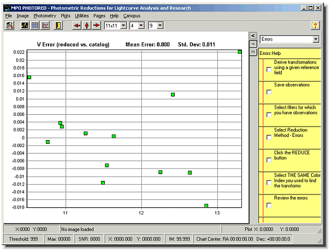Click the 'SNR: 0000' status field
Viewport: 330px width, 251px height.
coord(89,239)
